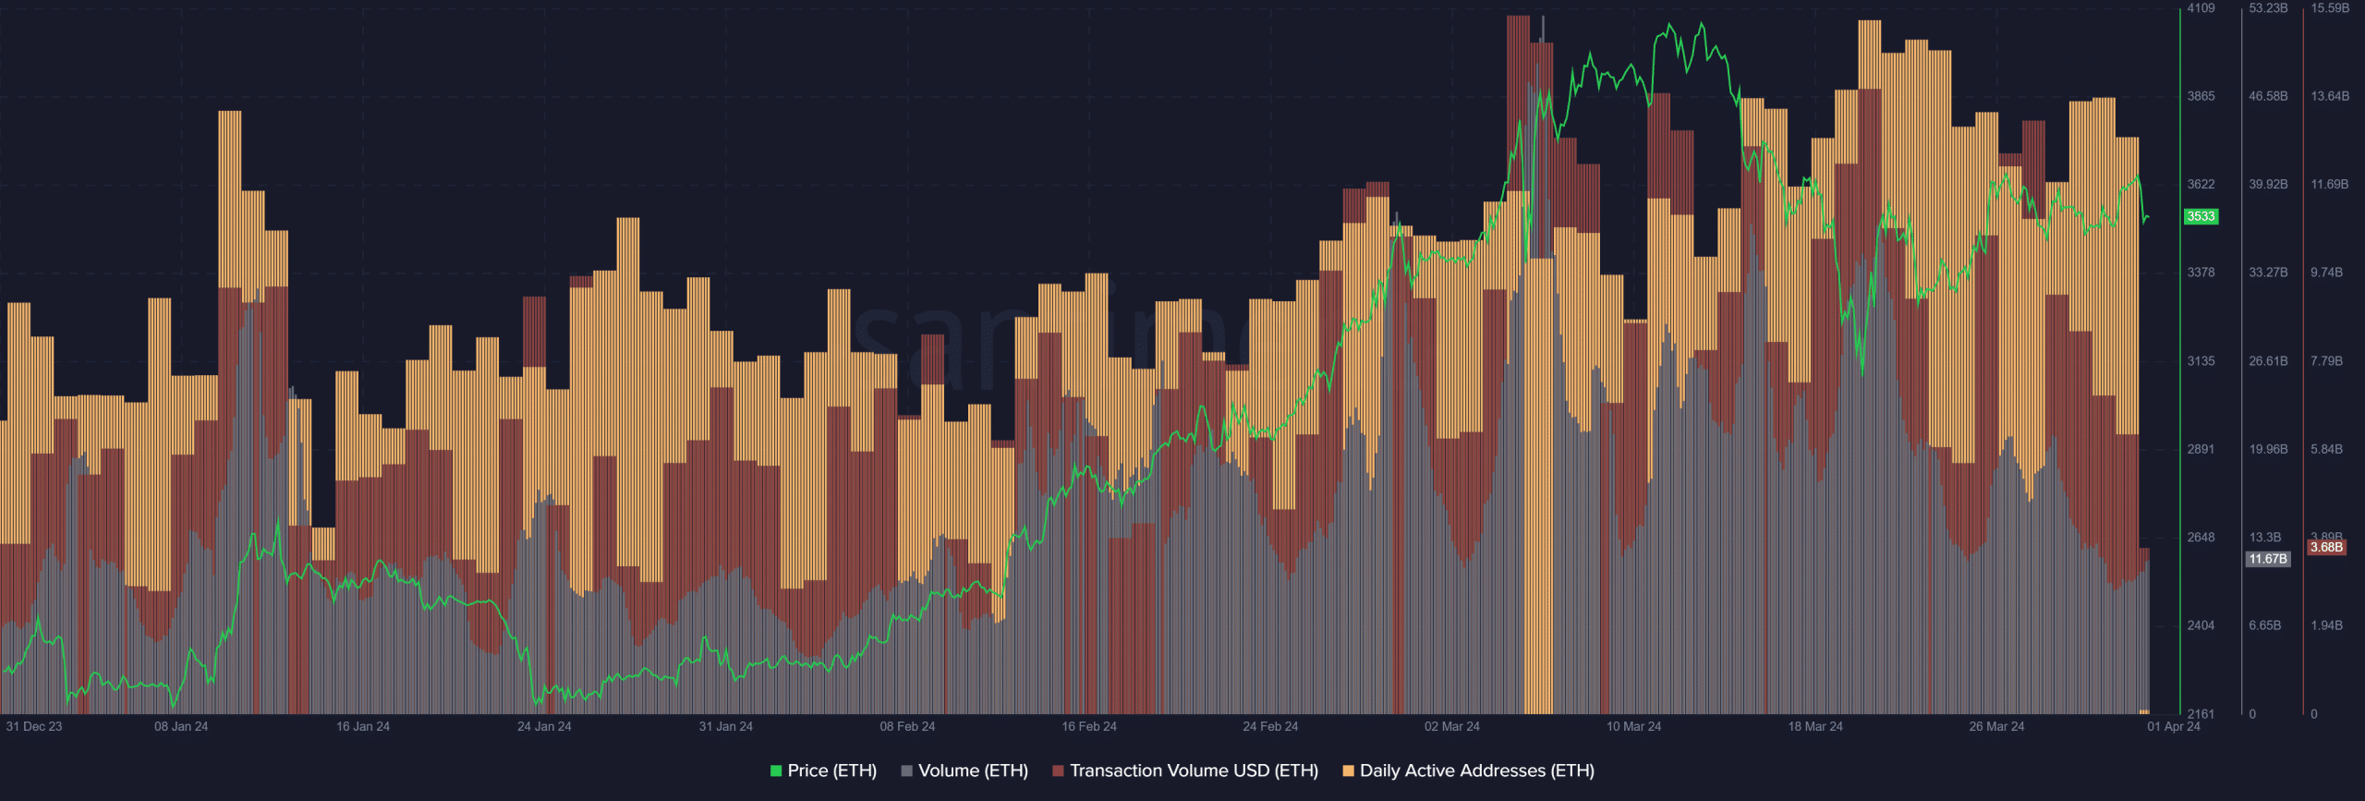Viewport: 2365px width, 801px height.
Task: Click the 10 Mar 24 date label
Action: point(1633,726)
